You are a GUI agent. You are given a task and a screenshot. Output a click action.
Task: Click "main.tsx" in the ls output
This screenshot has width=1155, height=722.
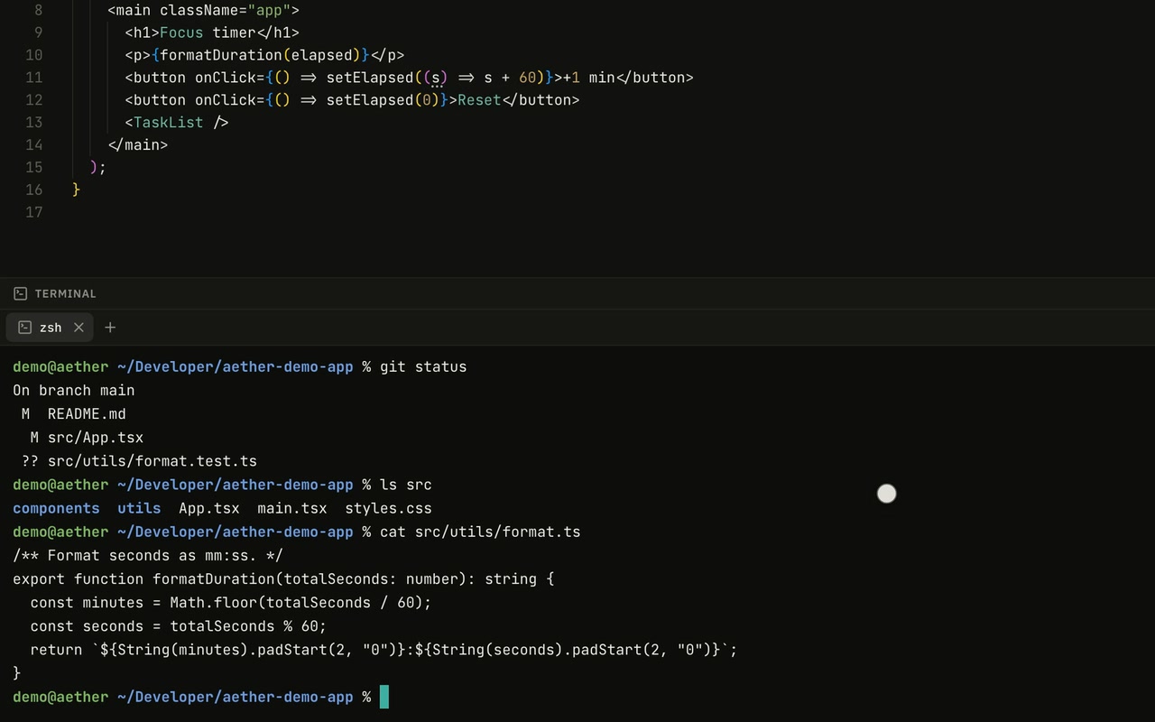click(292, 509)
